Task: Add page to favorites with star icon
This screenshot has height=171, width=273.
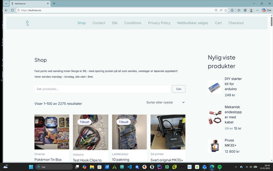Action: 226,10
